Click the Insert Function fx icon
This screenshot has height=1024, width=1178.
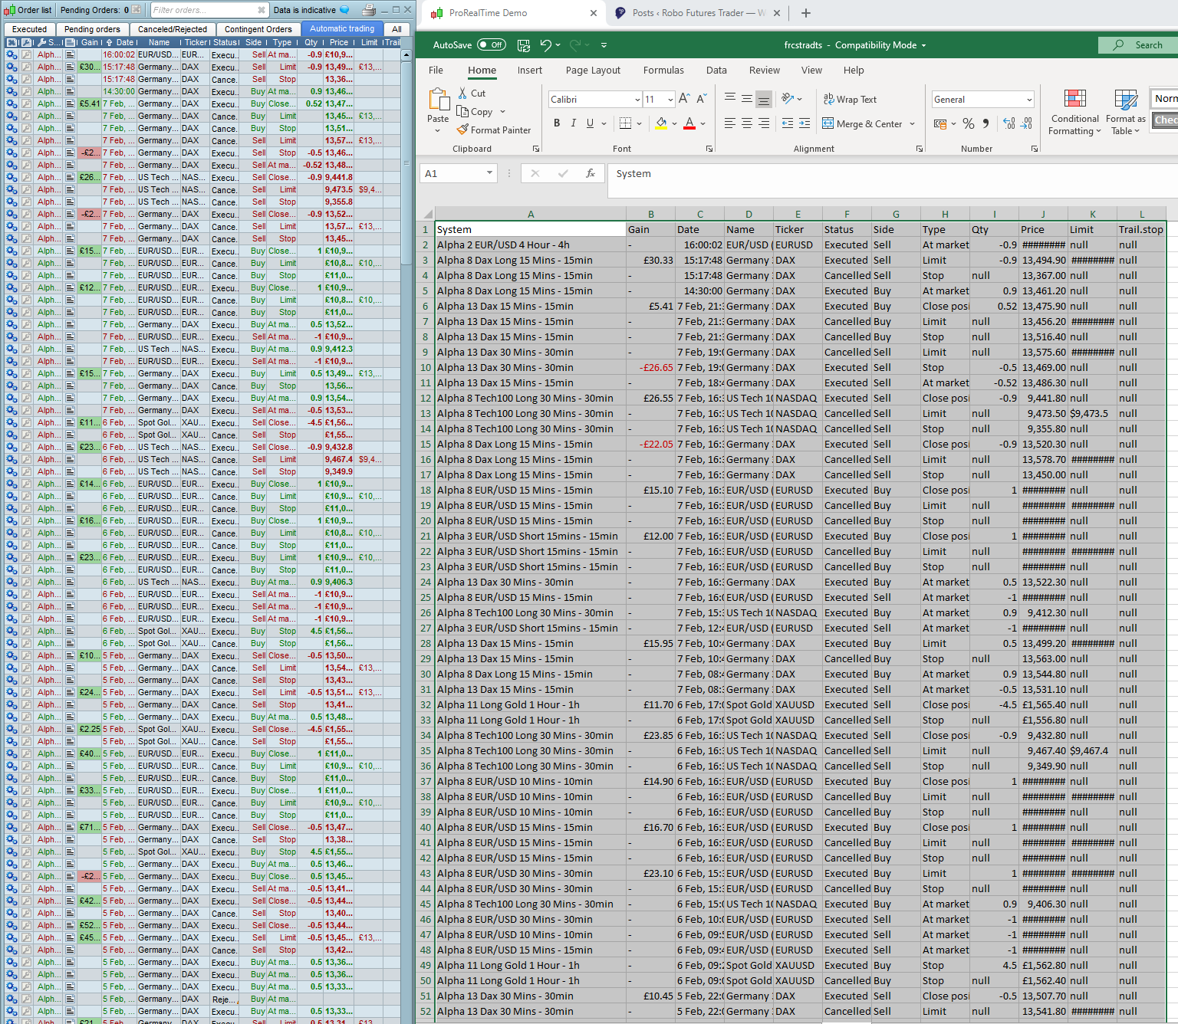591,174
